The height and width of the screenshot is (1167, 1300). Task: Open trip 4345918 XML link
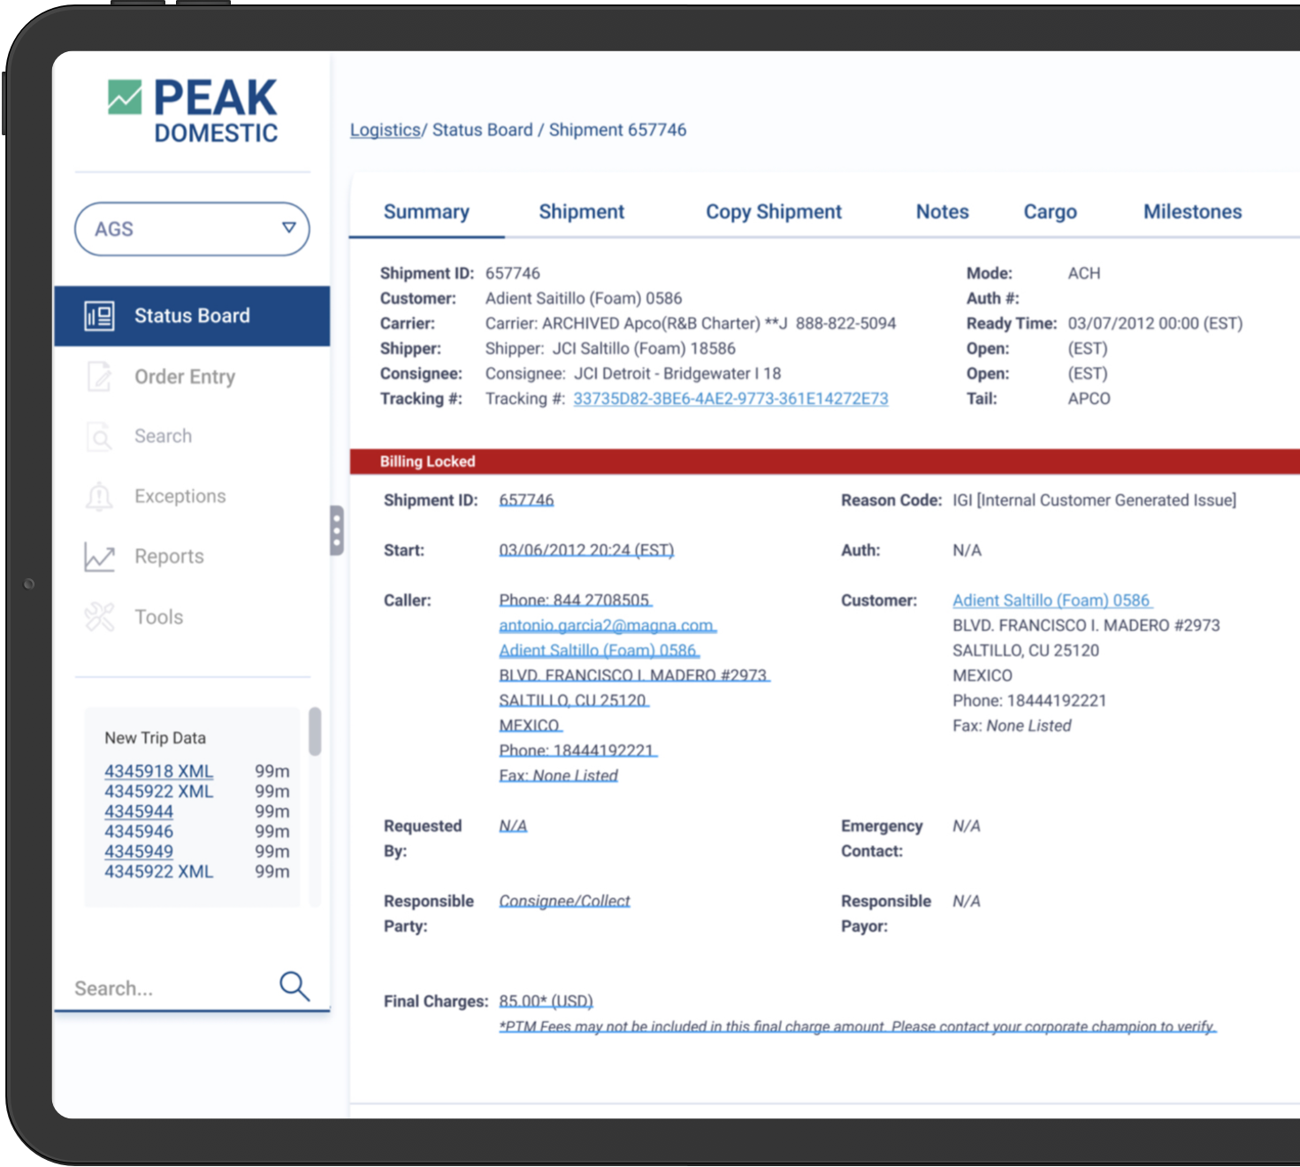coord(158,771)
